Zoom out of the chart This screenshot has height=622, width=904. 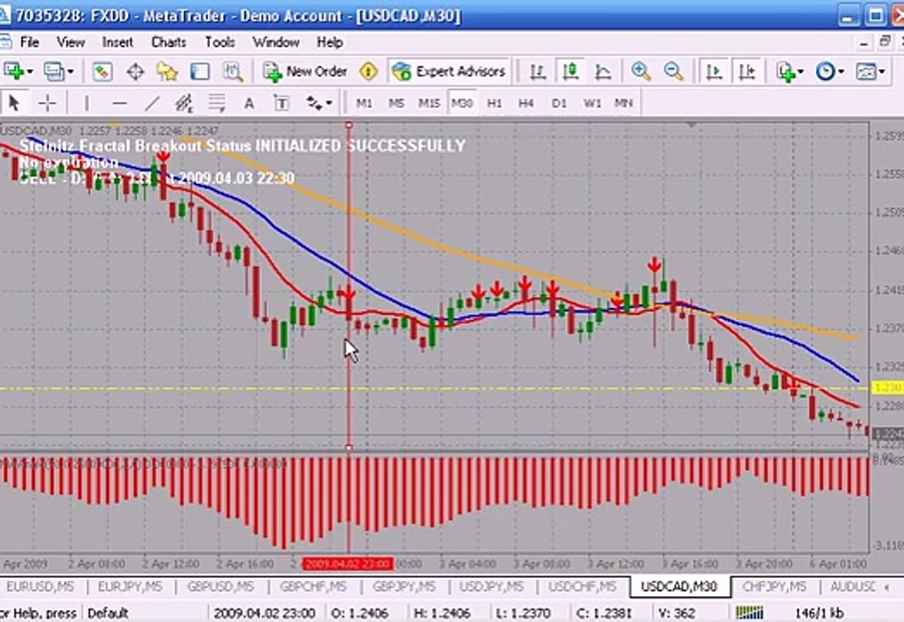point(672,72)
